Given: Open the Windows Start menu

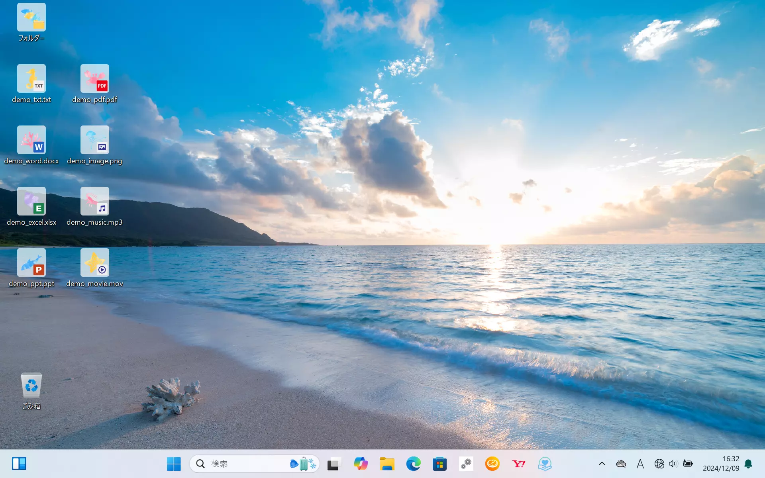Looking at the screenshot, I should click(174, 464).
